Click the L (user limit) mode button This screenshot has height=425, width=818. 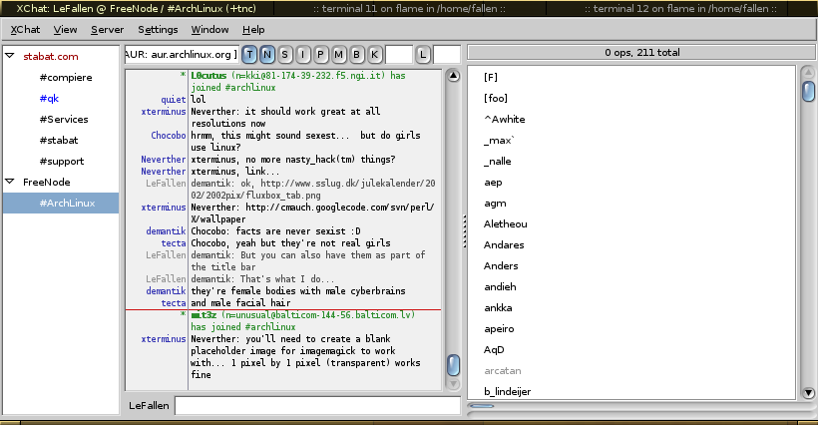click(423, 53)
